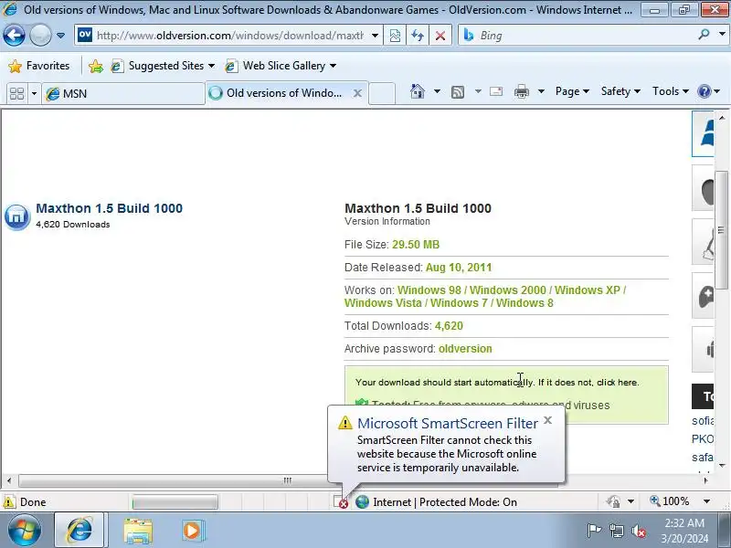Open the Tools menu
Viewport: 731px width, 548px height.
pyautogui.click(x=671, y=91)
